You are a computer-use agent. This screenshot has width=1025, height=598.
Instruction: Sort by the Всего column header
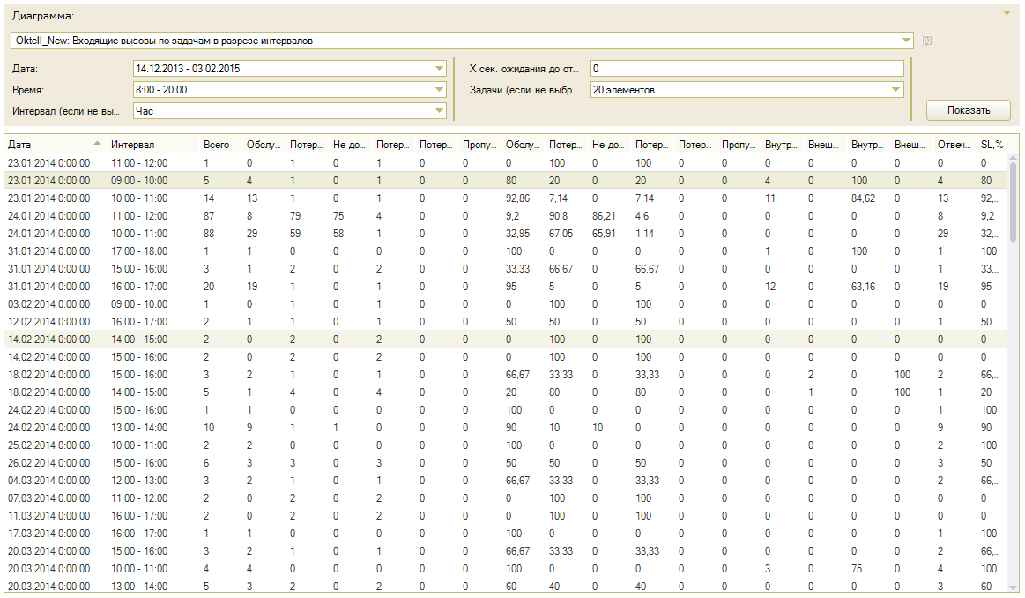[216, 144]
